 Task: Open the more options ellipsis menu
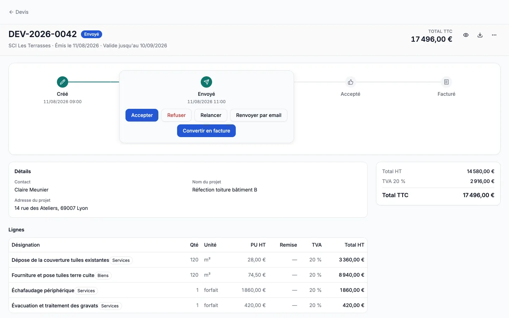click(494, 35)
